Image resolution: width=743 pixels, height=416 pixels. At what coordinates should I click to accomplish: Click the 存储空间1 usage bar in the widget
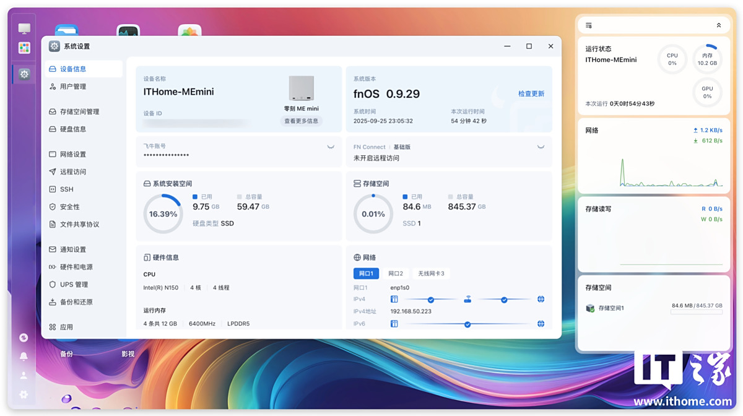click(x=697, y=311)
